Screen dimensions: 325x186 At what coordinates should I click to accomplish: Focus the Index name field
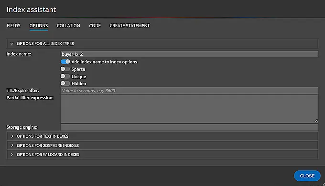(x=189, y=54)
